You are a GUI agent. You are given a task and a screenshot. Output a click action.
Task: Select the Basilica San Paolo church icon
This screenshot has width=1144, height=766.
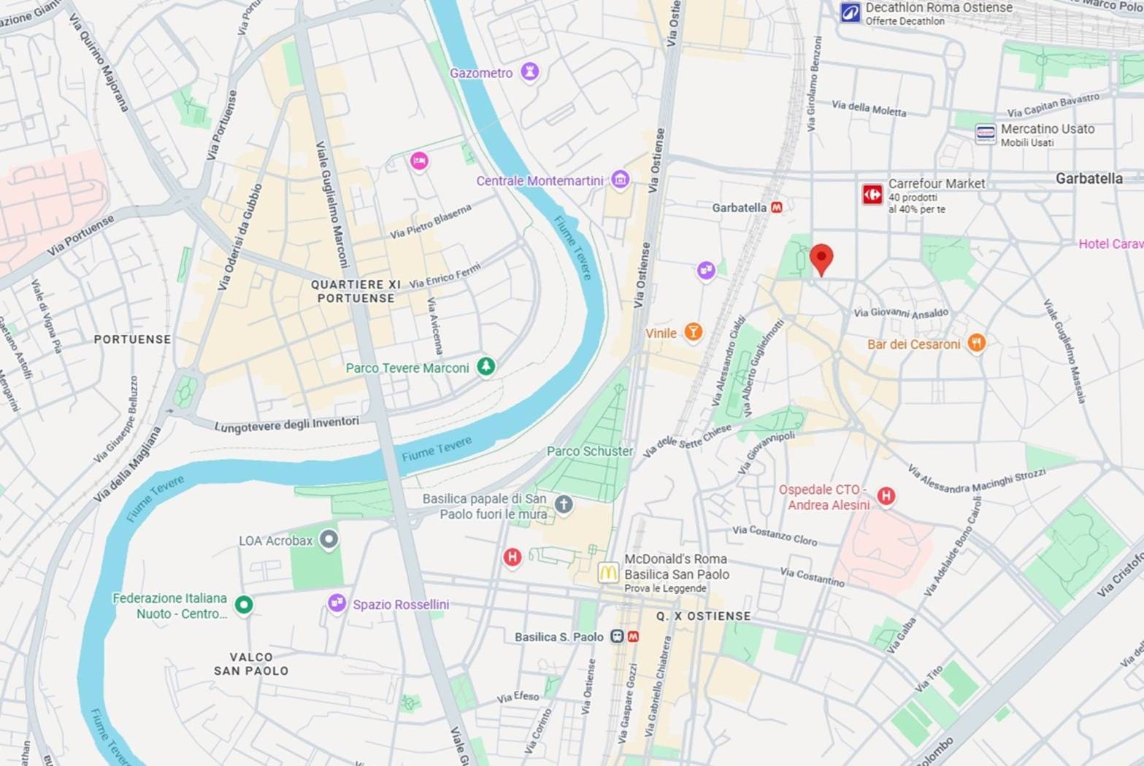click(563, 504)
